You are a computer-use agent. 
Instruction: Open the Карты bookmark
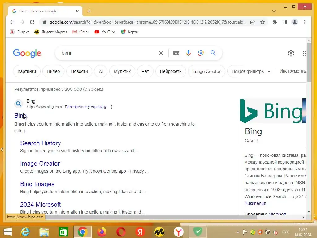point(130,32)
